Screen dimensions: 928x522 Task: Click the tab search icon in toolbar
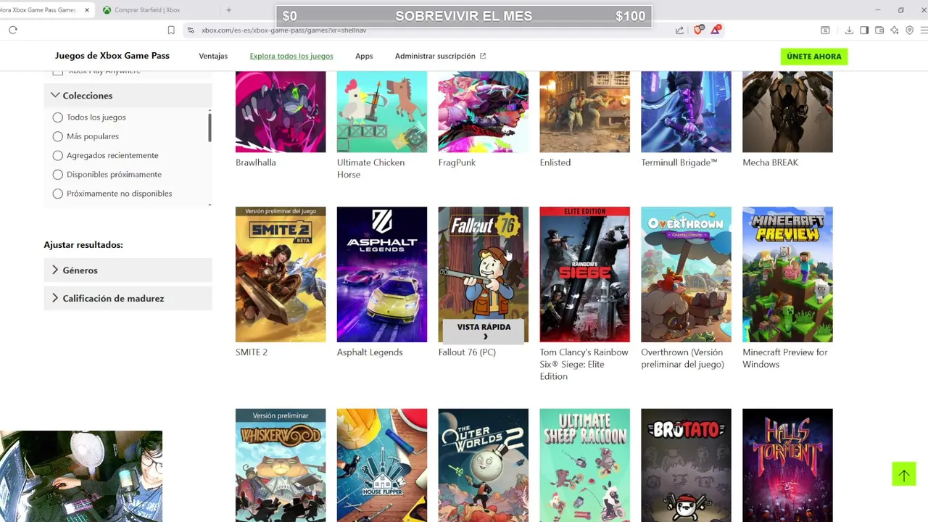point(825,30)
